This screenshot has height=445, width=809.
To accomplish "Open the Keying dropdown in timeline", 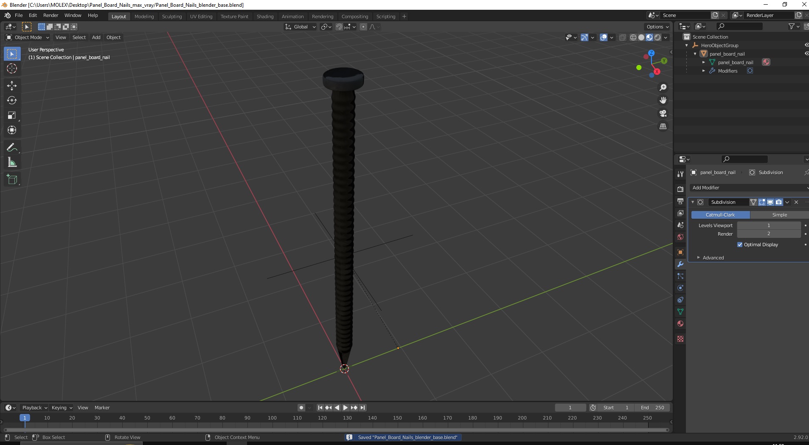I will click(x=62, y=408).
